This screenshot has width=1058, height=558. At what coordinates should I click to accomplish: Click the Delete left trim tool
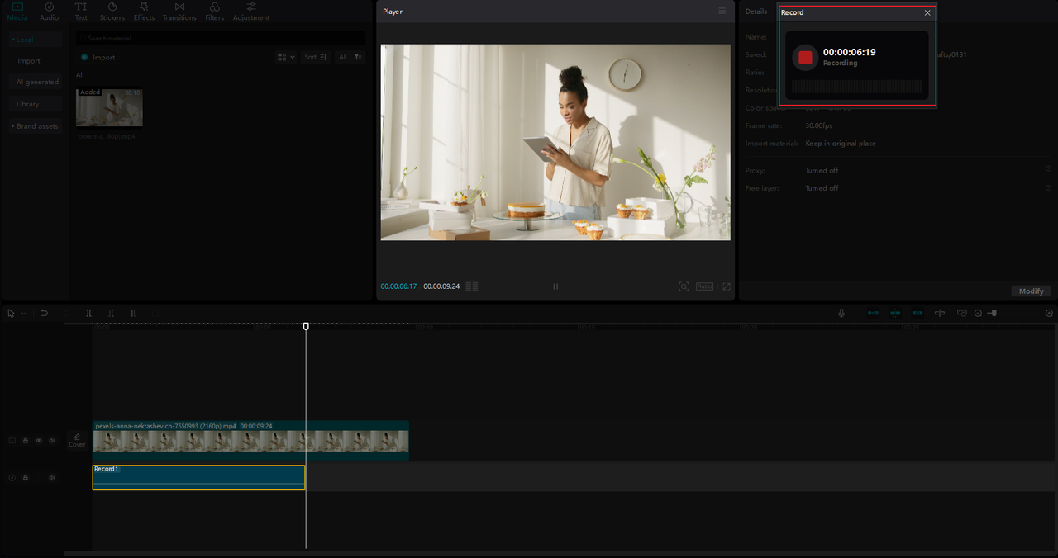[111, 314]
